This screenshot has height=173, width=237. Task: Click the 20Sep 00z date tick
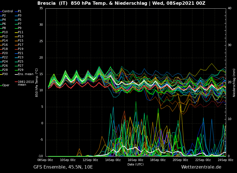[x=180, y=160]
